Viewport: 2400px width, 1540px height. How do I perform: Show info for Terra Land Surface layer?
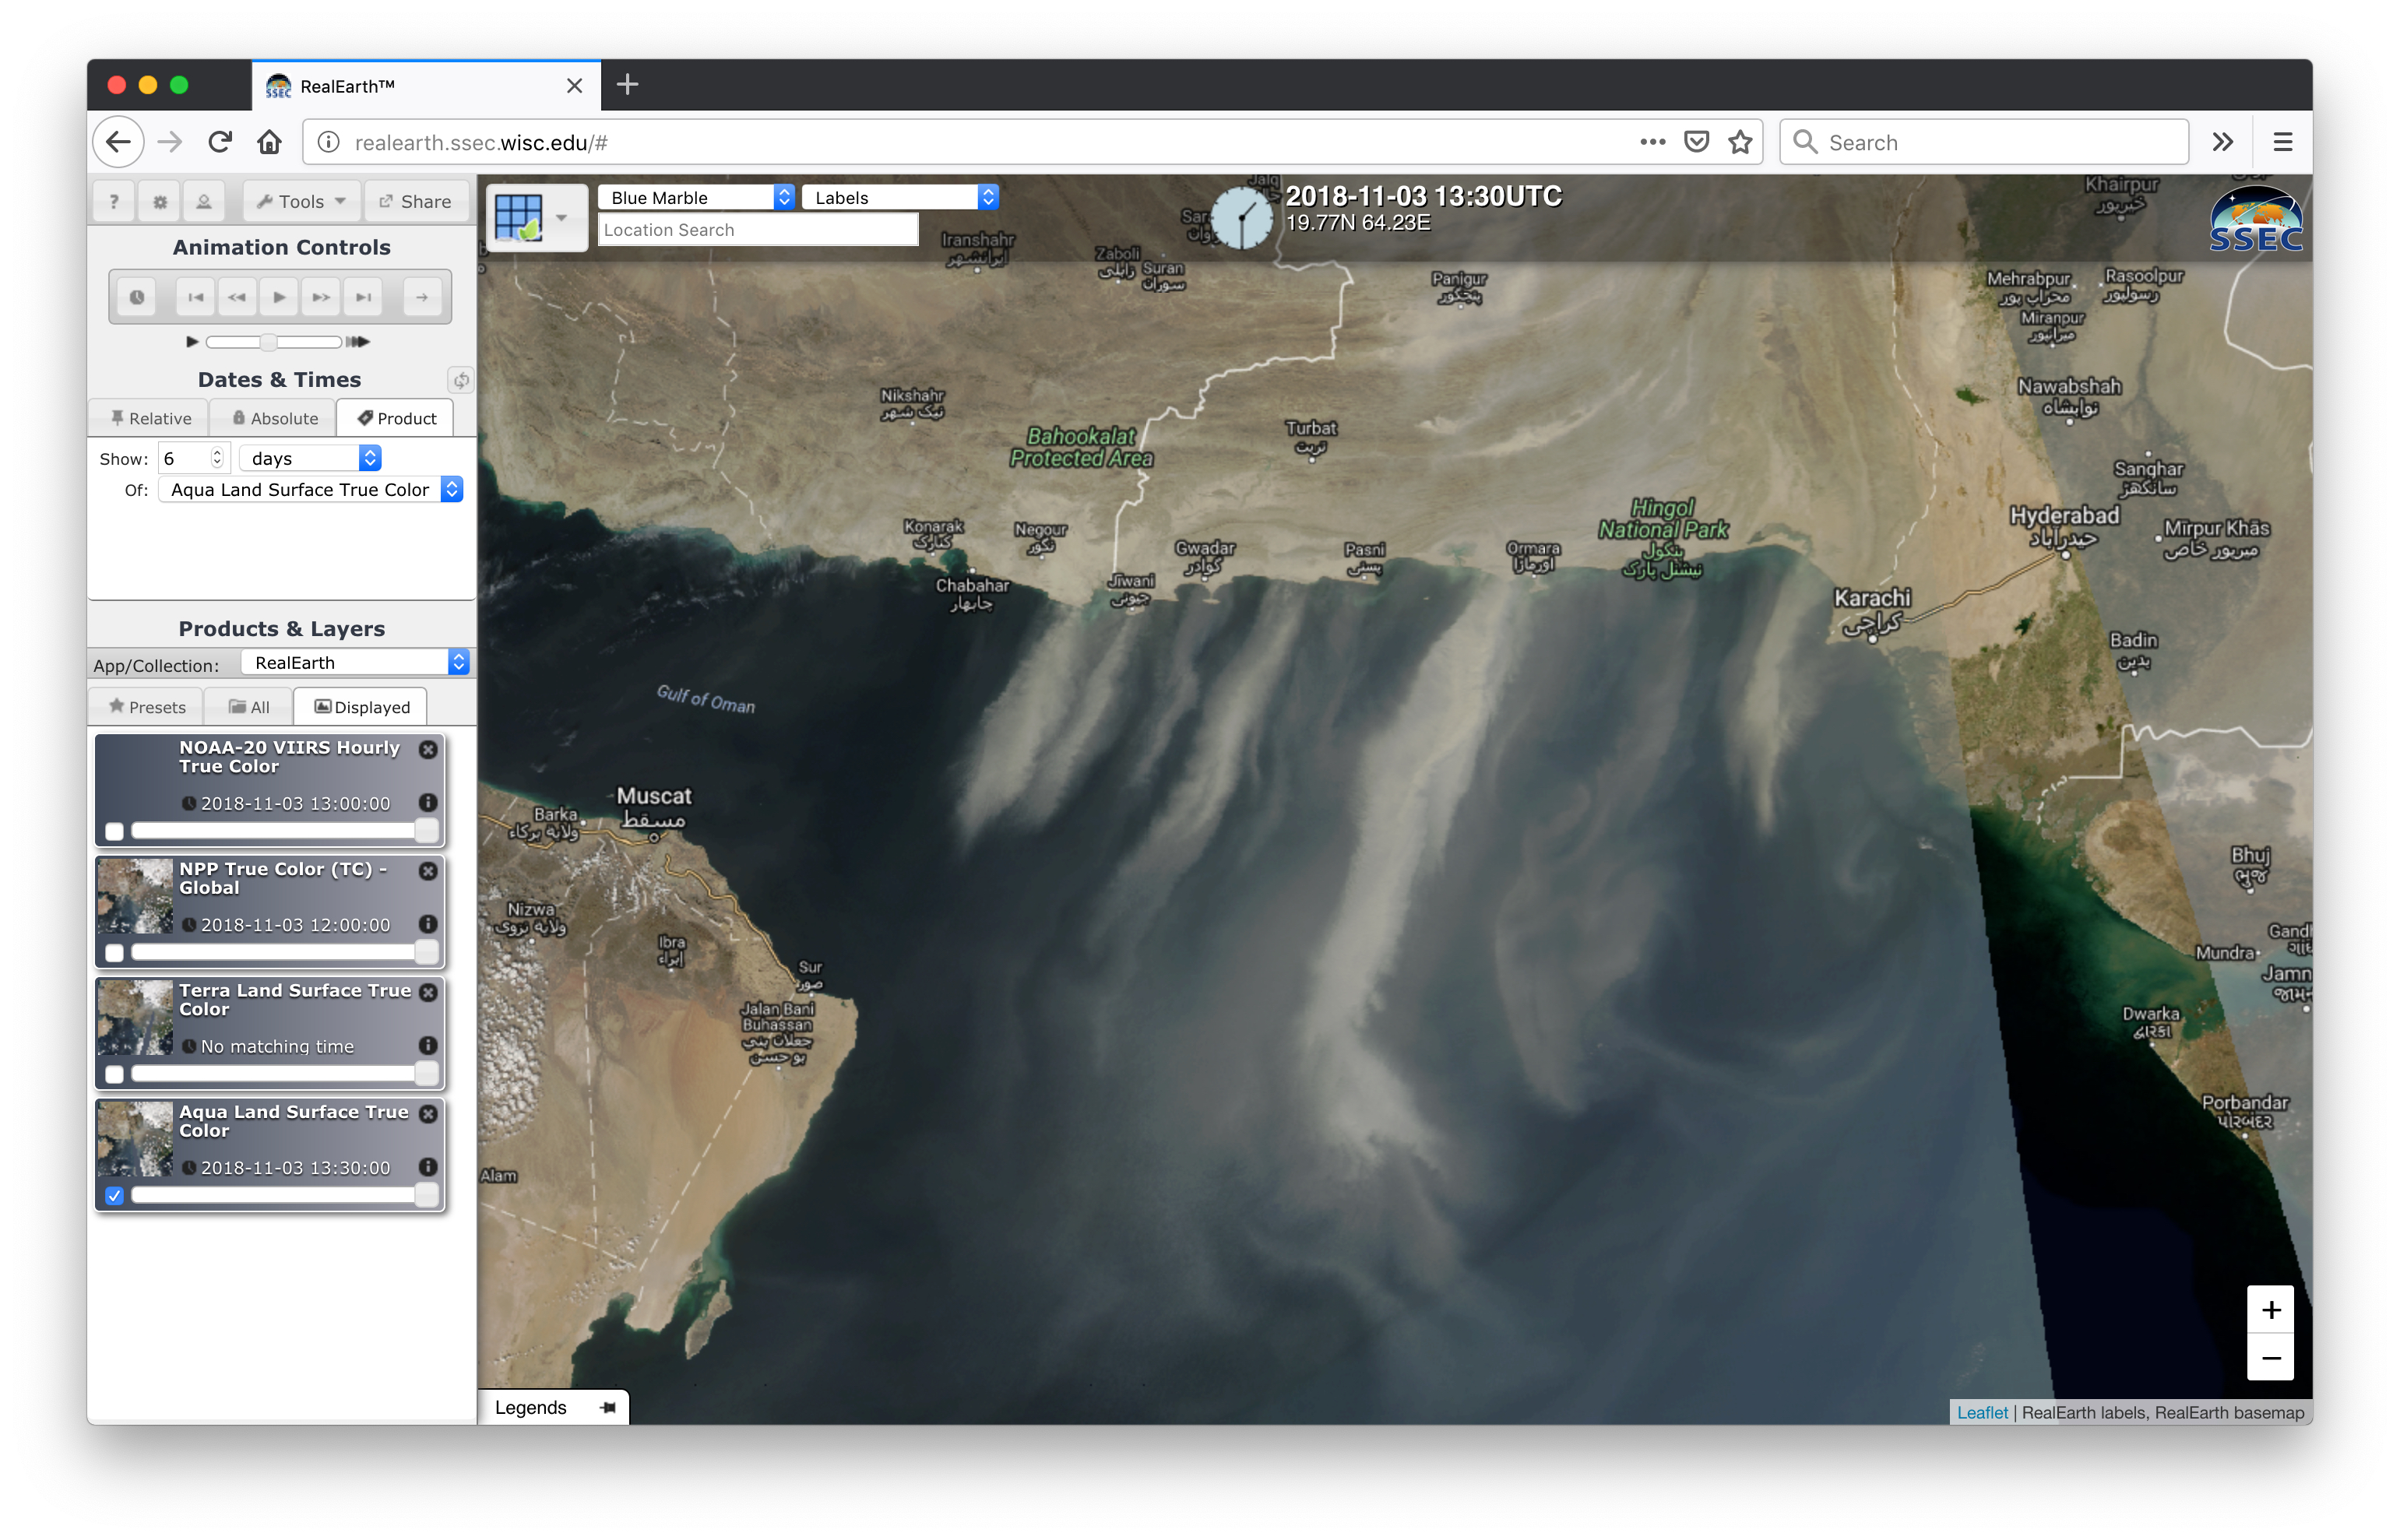428,1045
